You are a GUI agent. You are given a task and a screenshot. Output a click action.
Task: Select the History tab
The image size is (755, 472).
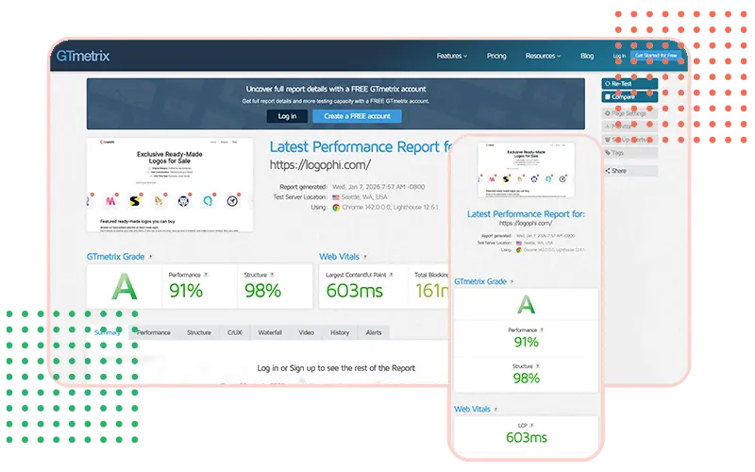340,332
